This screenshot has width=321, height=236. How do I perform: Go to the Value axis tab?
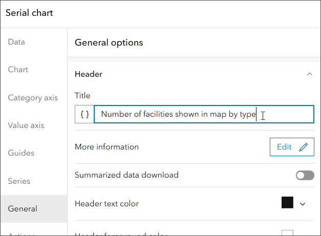click(x=27, y=125)
